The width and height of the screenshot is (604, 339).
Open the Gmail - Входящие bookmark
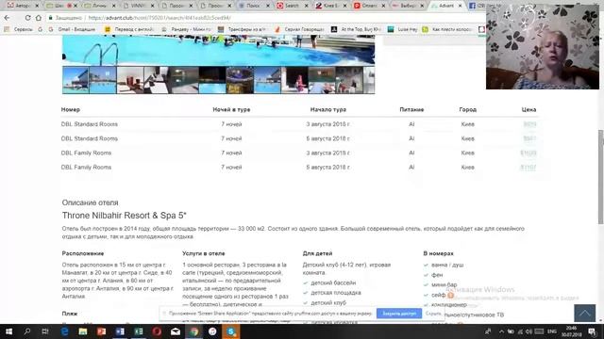pos(73,29)
